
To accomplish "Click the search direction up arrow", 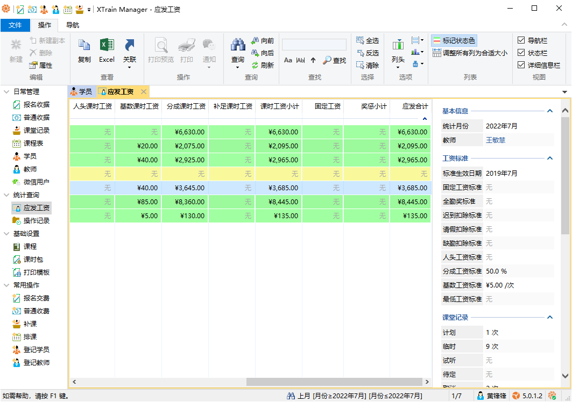I will (313, 60).
